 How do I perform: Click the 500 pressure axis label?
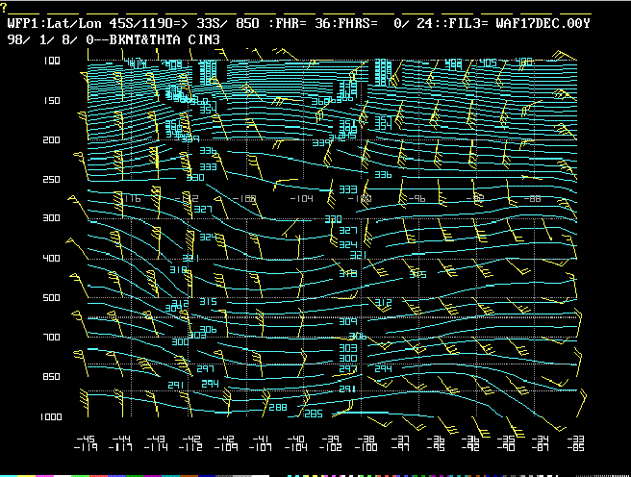(51, 297)
